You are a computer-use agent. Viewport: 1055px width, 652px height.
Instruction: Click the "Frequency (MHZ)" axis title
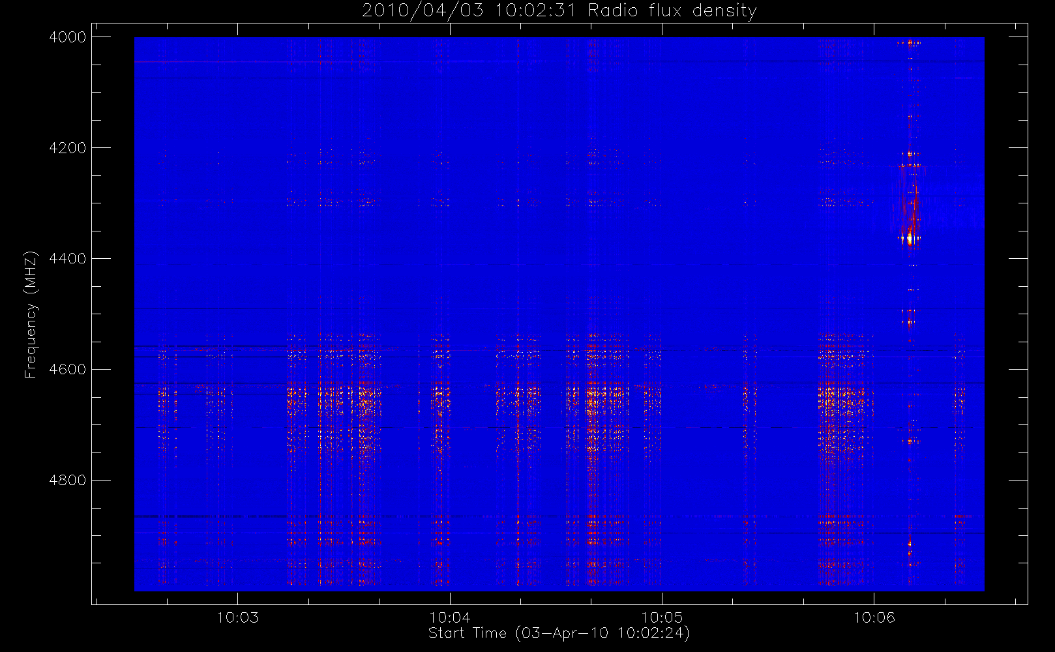(x=31, y=314)
